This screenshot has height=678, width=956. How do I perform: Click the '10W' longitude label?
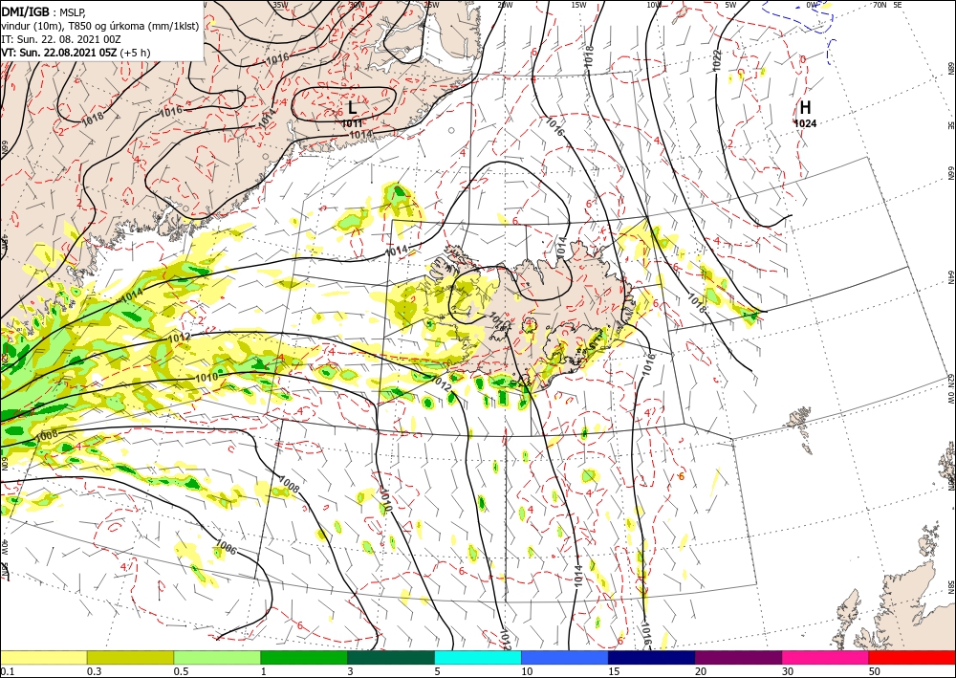coord(654,5)
